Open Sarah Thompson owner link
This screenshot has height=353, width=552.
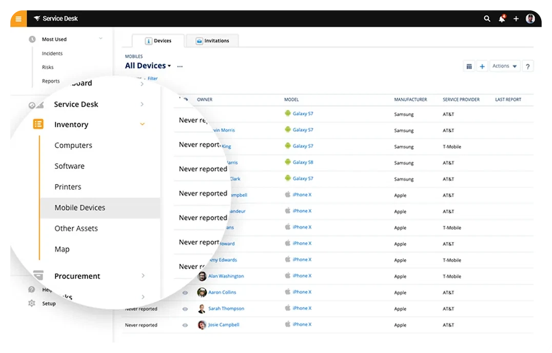(226, 309)
